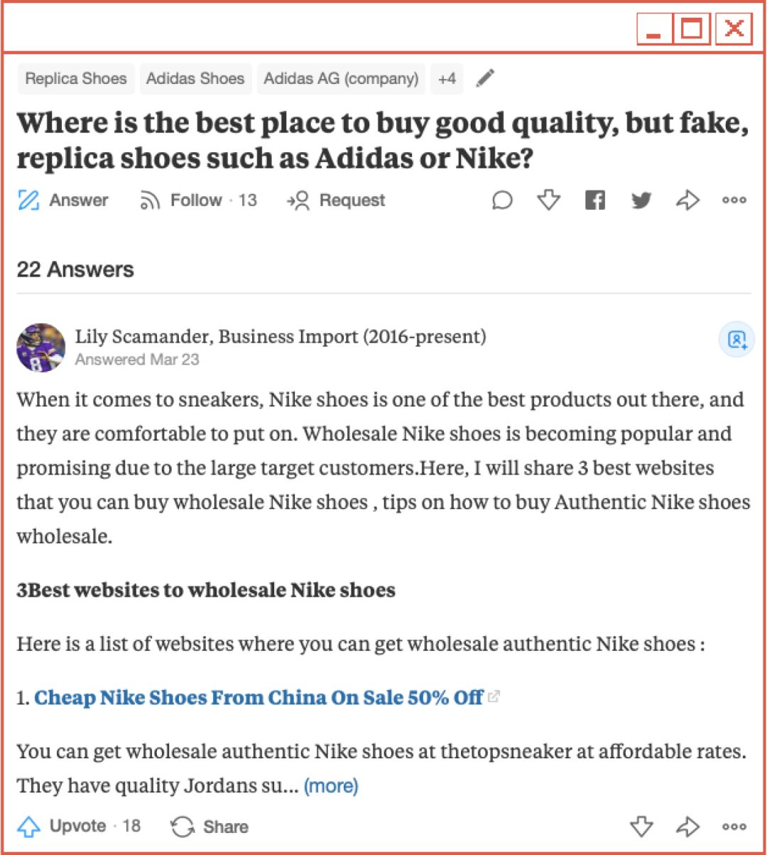The width and height of the screenshot is (767, 855).
Task: Expand the +4 additional topics tag
Action: point(447,79)
